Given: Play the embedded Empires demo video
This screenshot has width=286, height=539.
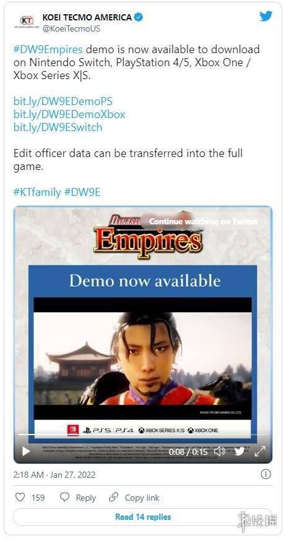Looking at the screenshot, I should coord(26,451).
